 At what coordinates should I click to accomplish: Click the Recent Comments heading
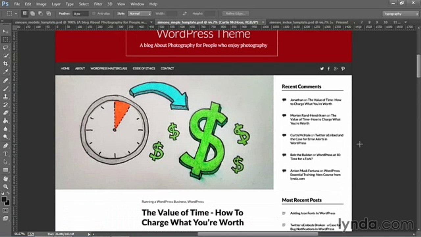(x=301, y=87)
